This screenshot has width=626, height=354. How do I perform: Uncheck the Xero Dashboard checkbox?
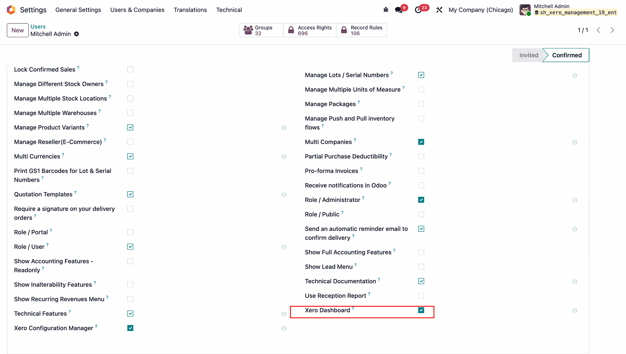click(x=421, y=310)
